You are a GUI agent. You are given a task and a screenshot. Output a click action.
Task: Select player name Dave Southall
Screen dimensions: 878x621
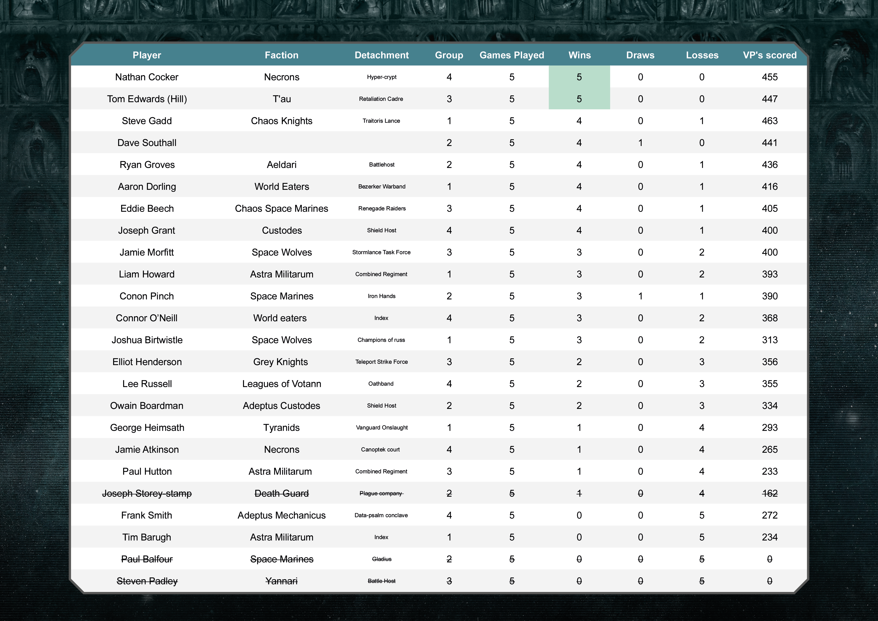[x=147, y=143]
